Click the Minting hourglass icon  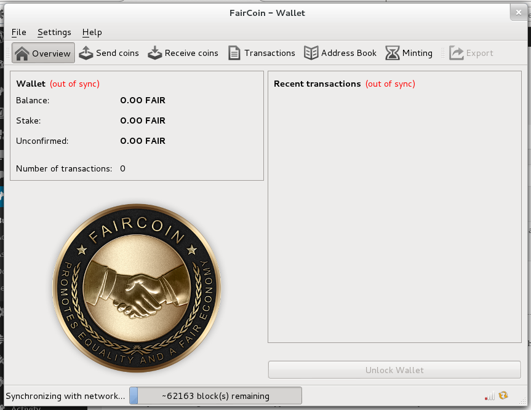[x=393, y=53]
